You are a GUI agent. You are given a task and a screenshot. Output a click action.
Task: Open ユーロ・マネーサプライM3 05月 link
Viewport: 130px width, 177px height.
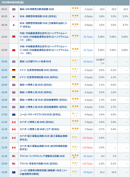(40, 115)
